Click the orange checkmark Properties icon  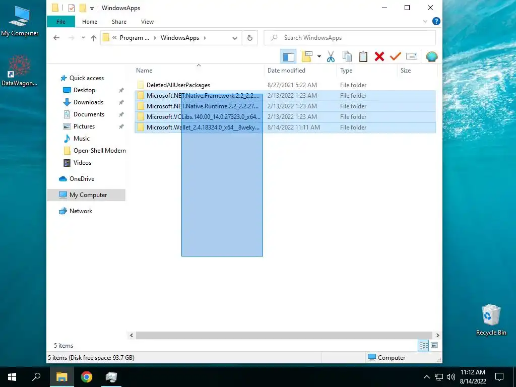395,56
